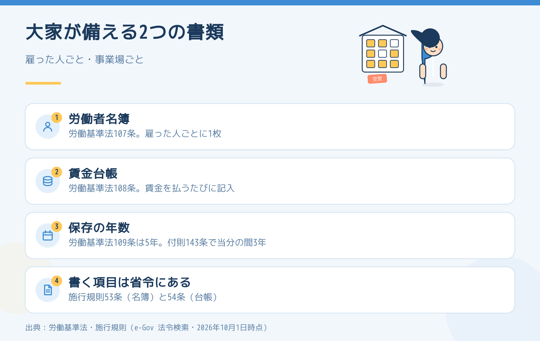Click the apartment building illustration

(383, 49)
